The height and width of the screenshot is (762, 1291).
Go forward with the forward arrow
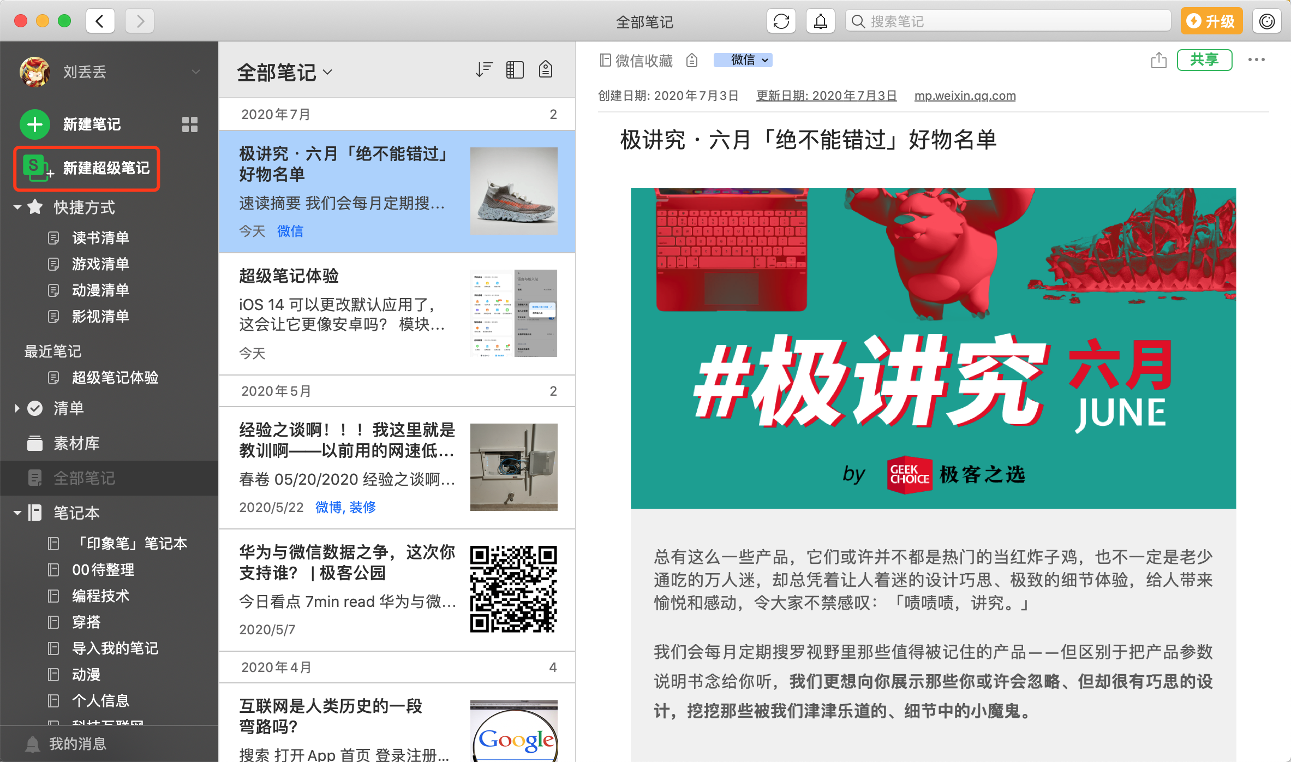pos(140,21)
